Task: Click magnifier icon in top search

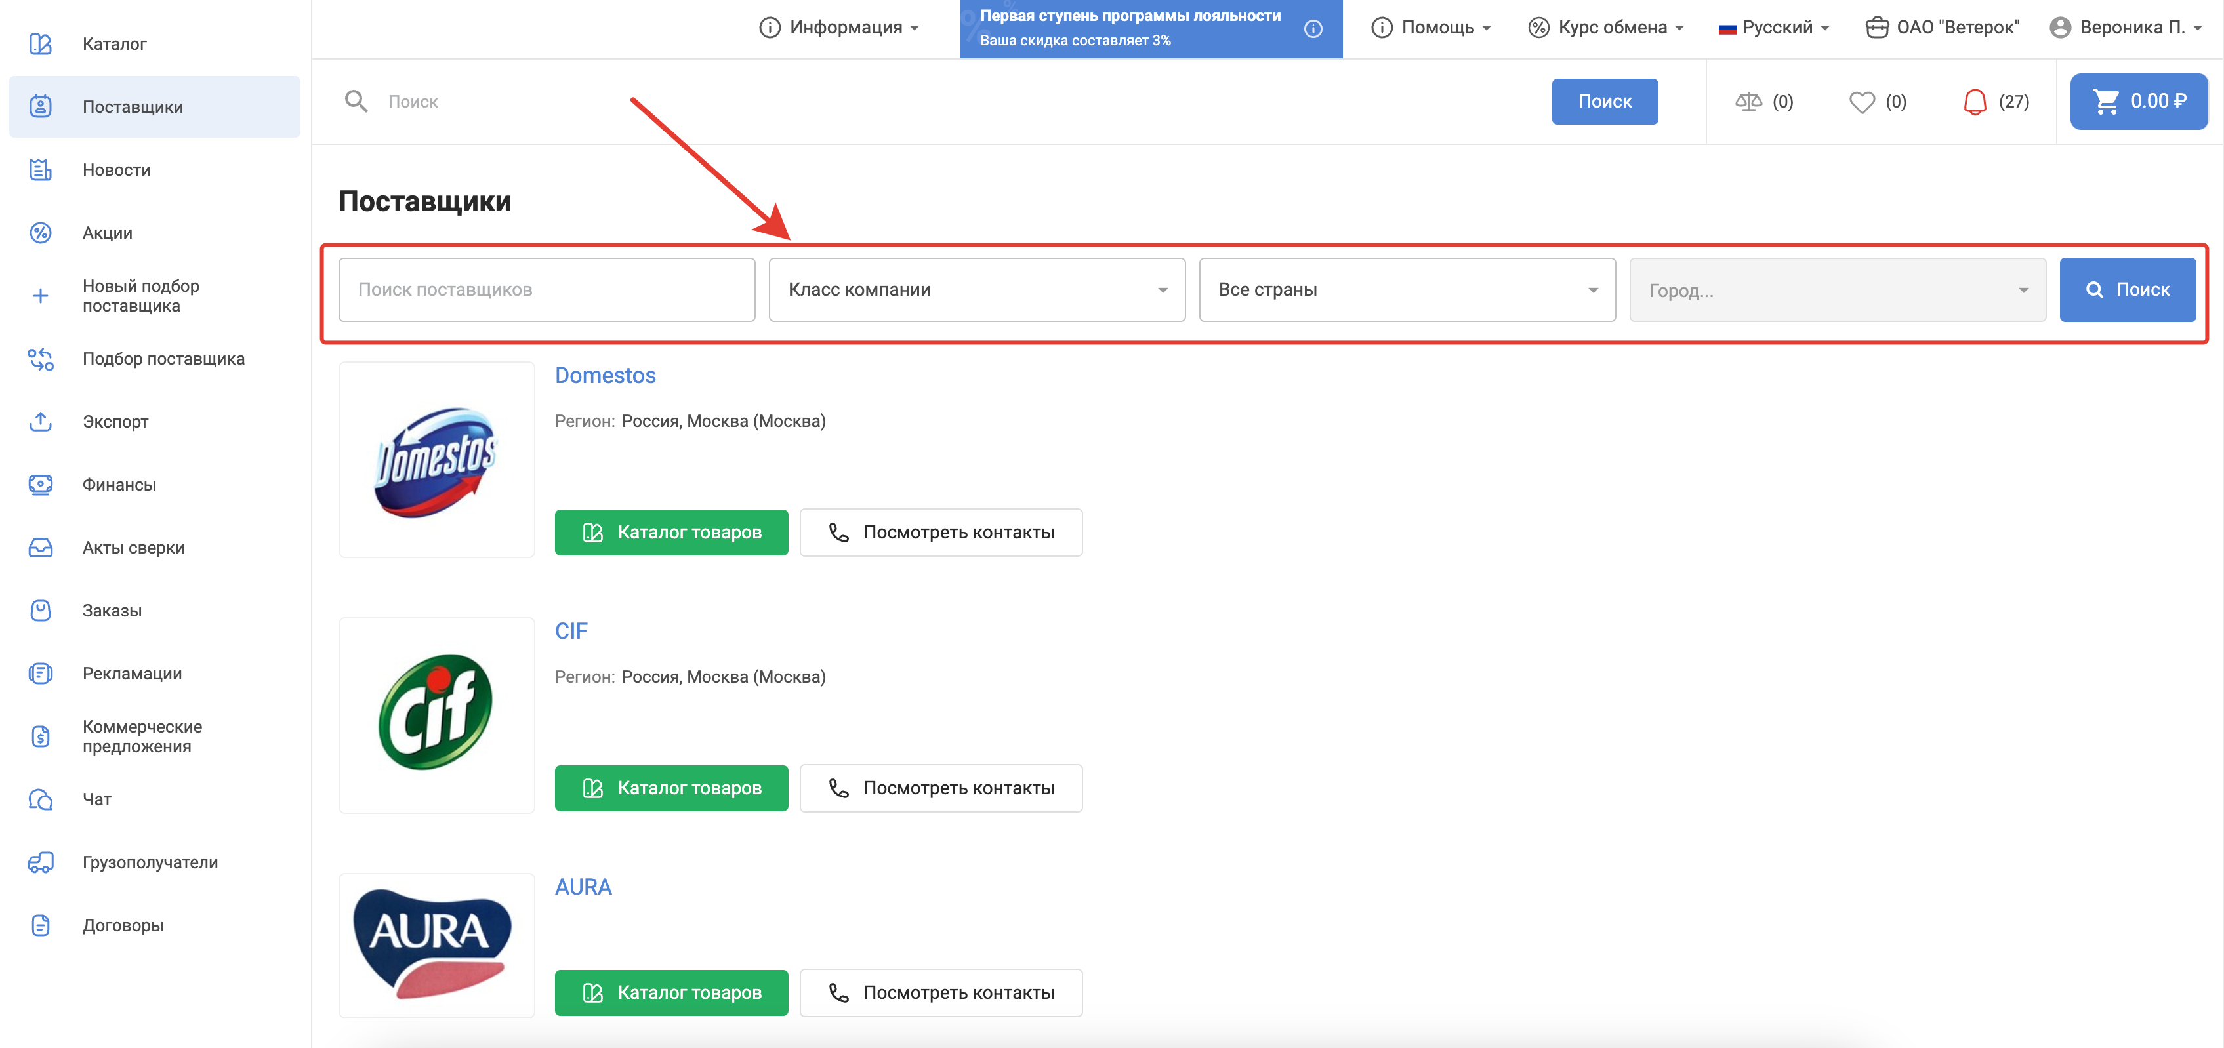Action: [x=356, y=102]
